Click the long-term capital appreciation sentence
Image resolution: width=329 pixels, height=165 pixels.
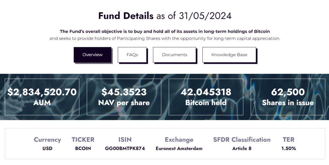click(x=165, y=38)
